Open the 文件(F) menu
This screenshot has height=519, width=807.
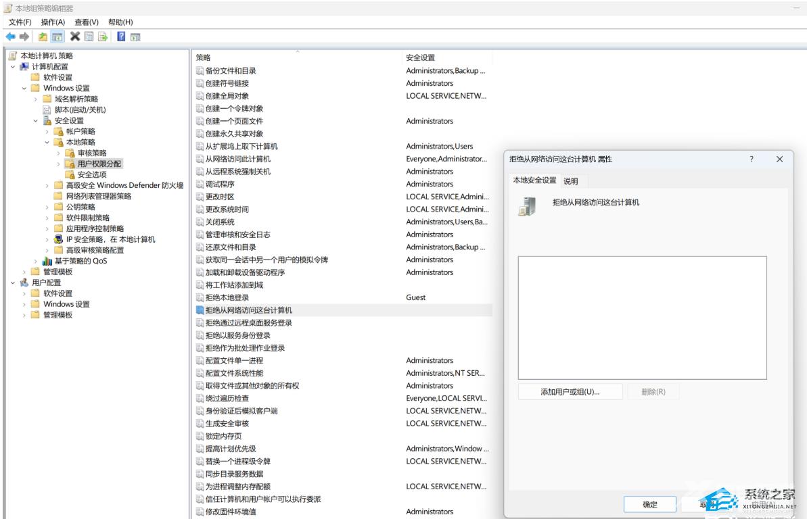coord(20,22)
